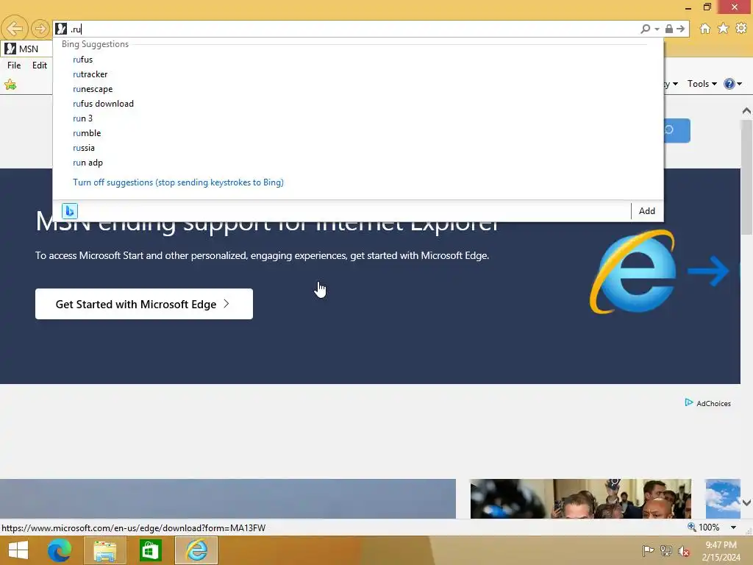753x565 pixels.
Task: Expand the zoom level dropdown arrow
Action: [x=733, y=527]
